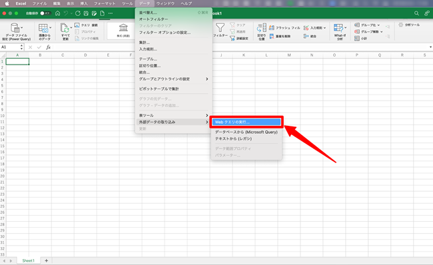Image resolution: width=433 pixels, height=265 pixels.
Task: Open Advanced filter settings (詳細設定)
Action: (239, 39)
